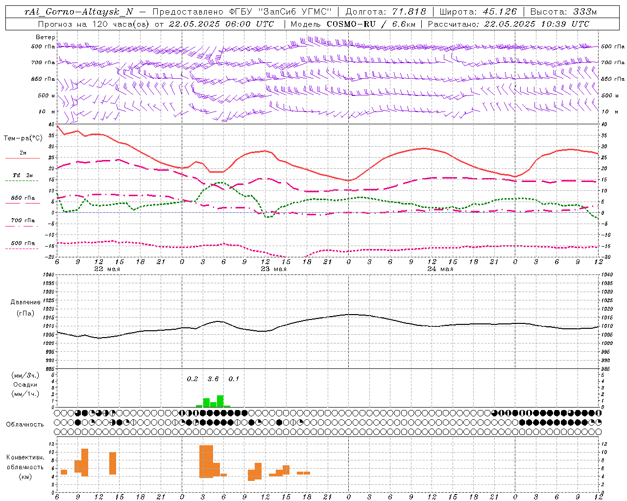Screen dimensions: 627x501
Task: Click the 22 мая date label
Action: [107, 269]
